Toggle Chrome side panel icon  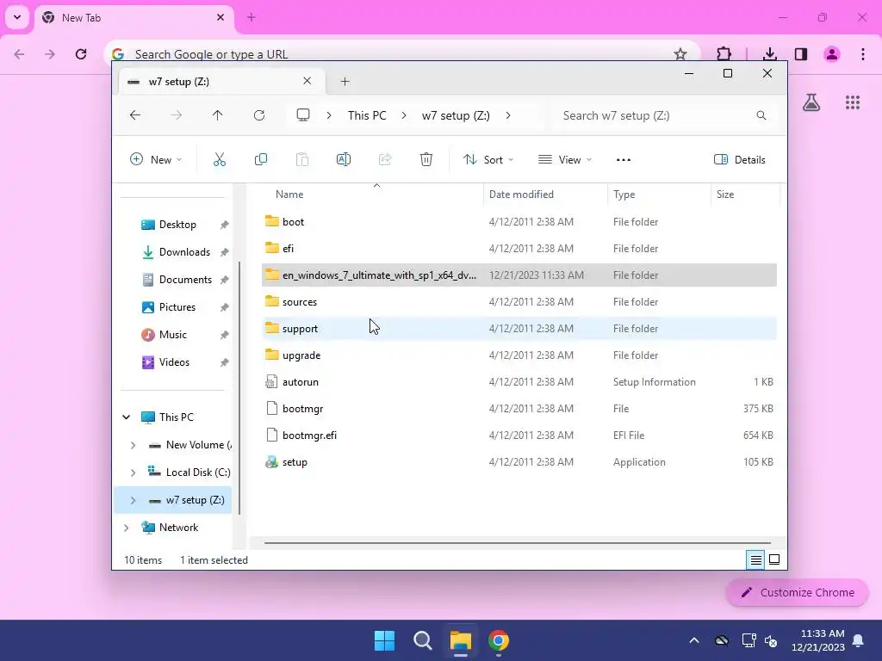(x=801, y=54)
